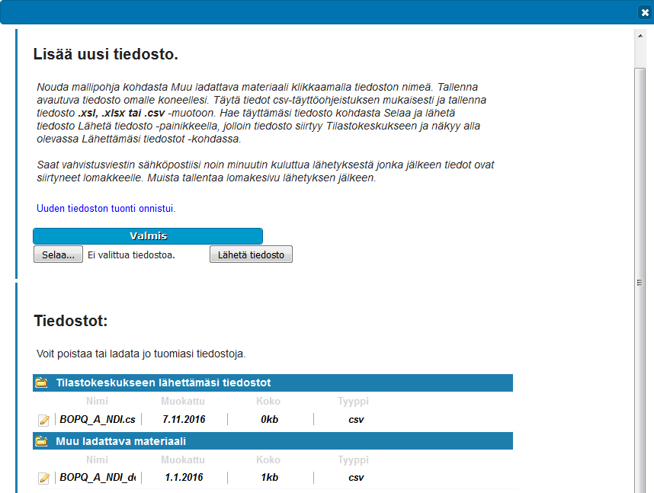Collapse the Muu ladattava materiaali section
Screen dimensions: 654x493
pyautogui.click(x=273, y=441)
